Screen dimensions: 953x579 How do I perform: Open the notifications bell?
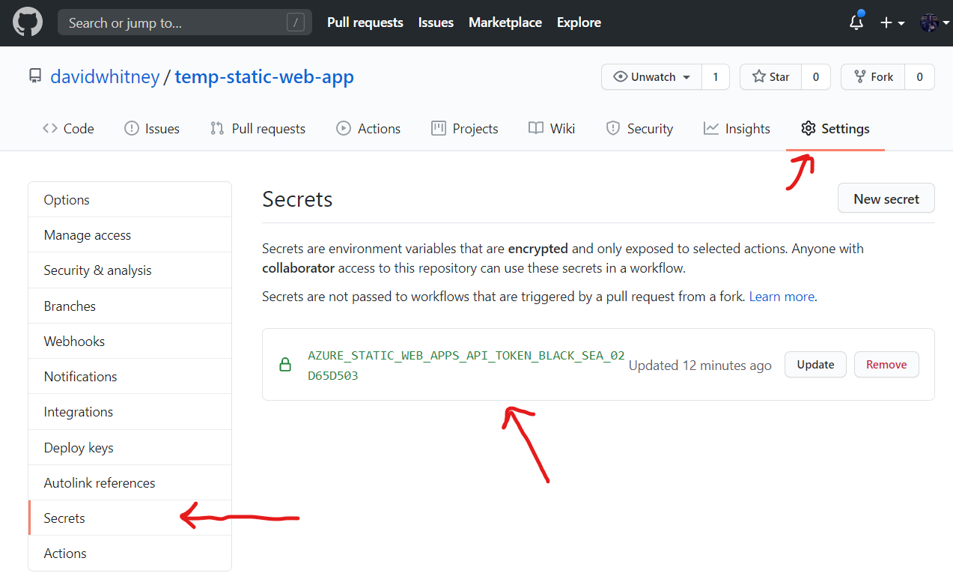point(857,22)
